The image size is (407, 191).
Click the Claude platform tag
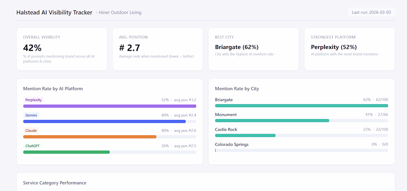point(31,131)
